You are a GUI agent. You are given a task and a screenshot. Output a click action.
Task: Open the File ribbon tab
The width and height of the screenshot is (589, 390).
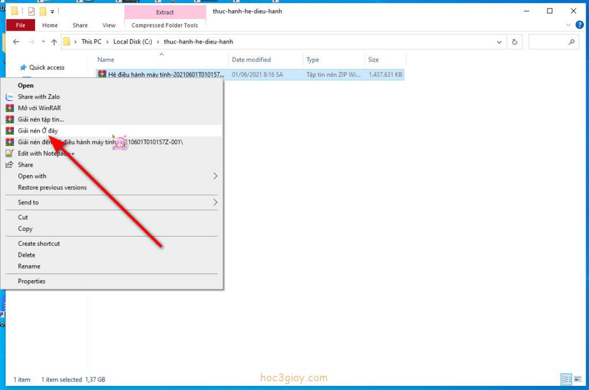coord(21,25)
